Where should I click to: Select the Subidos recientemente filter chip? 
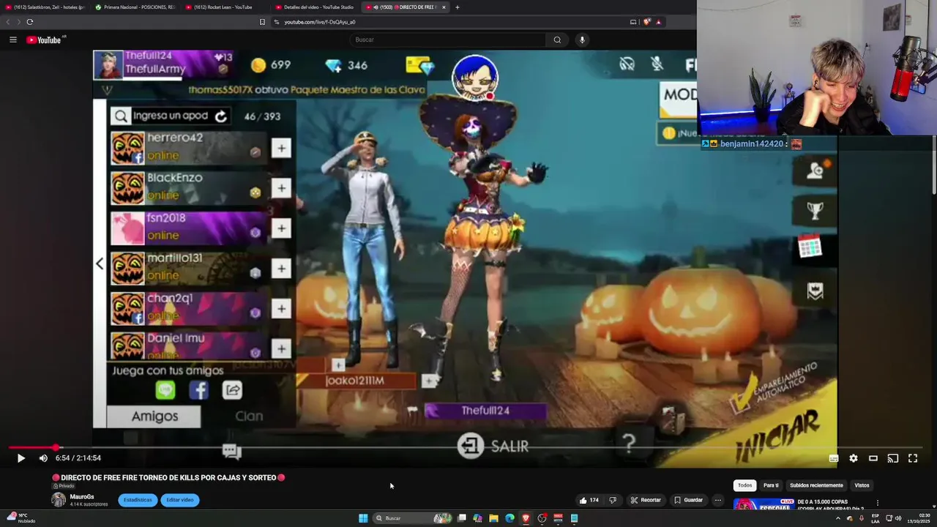[816, 485]
